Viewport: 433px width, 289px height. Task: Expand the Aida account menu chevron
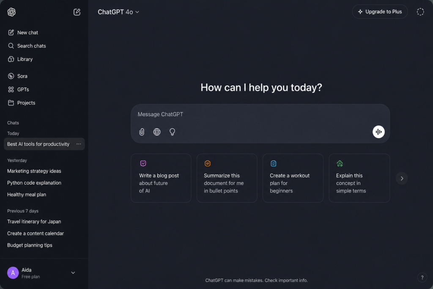(73, 272)
